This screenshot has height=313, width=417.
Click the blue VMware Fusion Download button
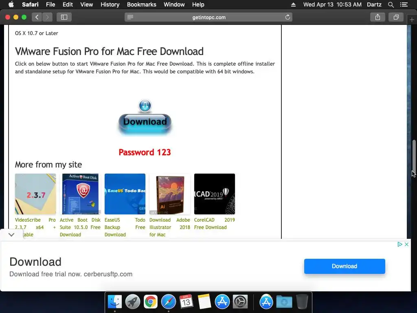145,124
